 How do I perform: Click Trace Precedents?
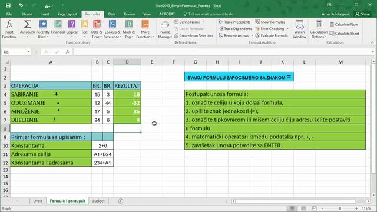(x=235, y=22)
